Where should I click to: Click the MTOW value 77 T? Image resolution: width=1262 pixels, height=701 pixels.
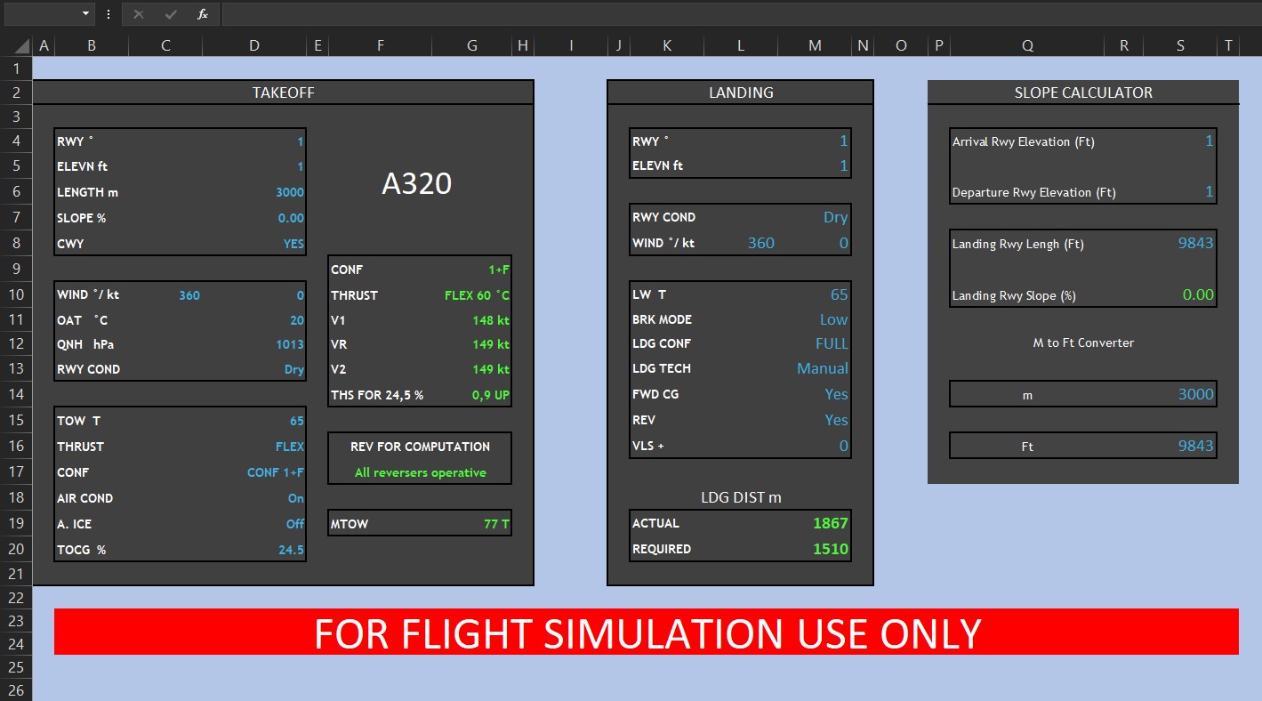click(x=497, y=524)
